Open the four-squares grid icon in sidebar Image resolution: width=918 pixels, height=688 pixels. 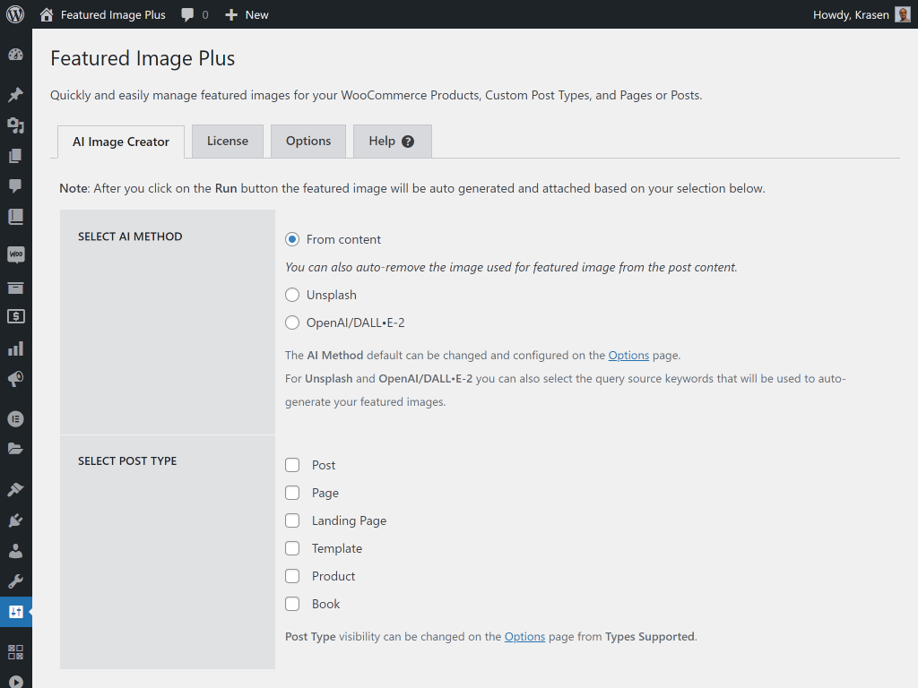16,652
